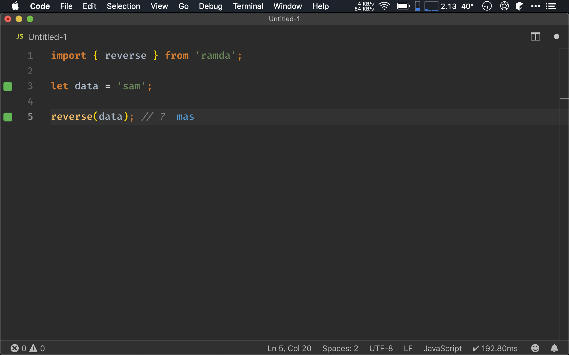Click the 'ramda' string on line 1
This screenshot has height=355, width=569.
point(216,56)
